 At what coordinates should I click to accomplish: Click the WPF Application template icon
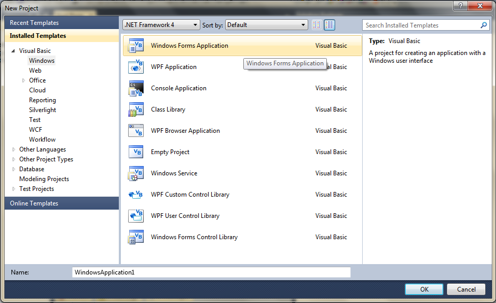click(136, 67)
